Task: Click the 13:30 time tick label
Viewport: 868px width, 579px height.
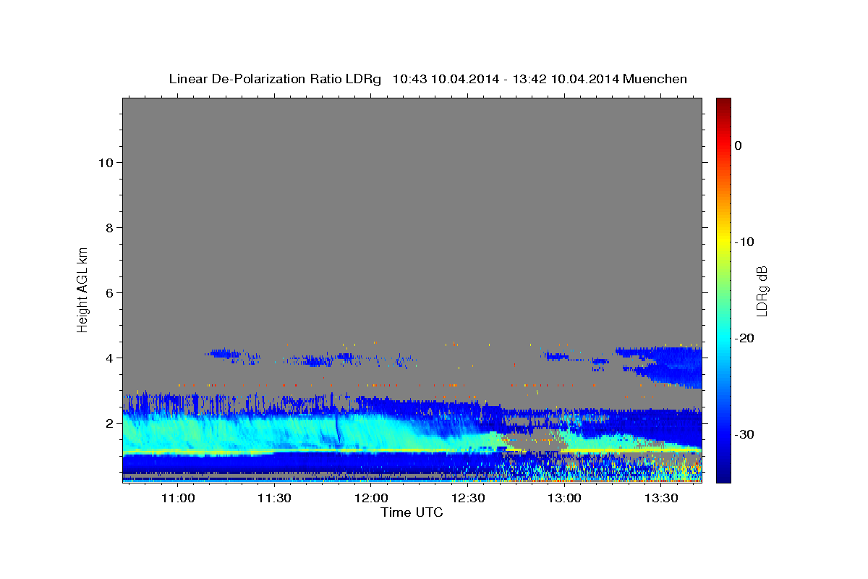Action: pos(661,498)
